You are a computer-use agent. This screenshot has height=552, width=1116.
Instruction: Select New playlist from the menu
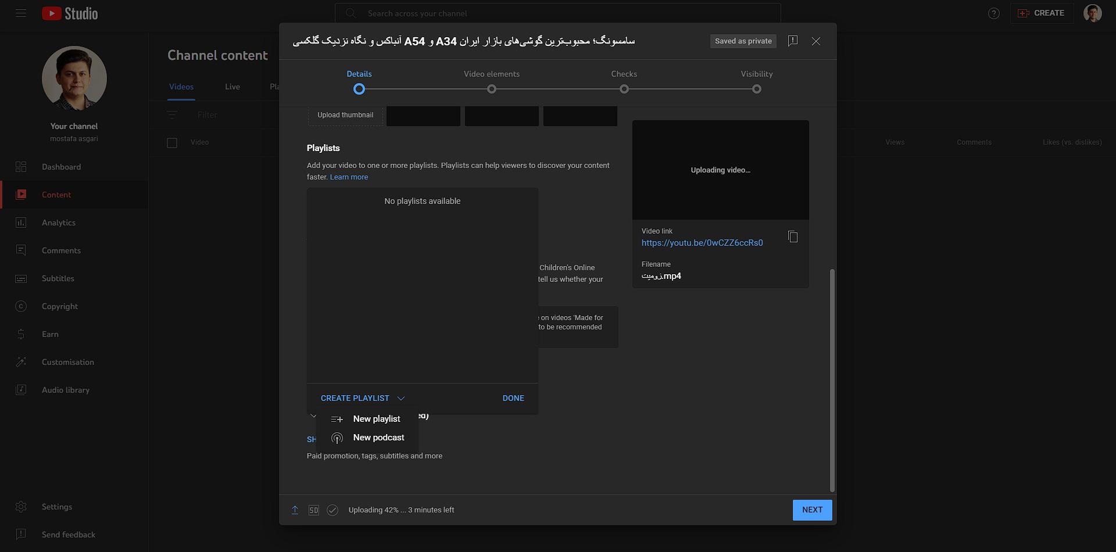point(367,419)
